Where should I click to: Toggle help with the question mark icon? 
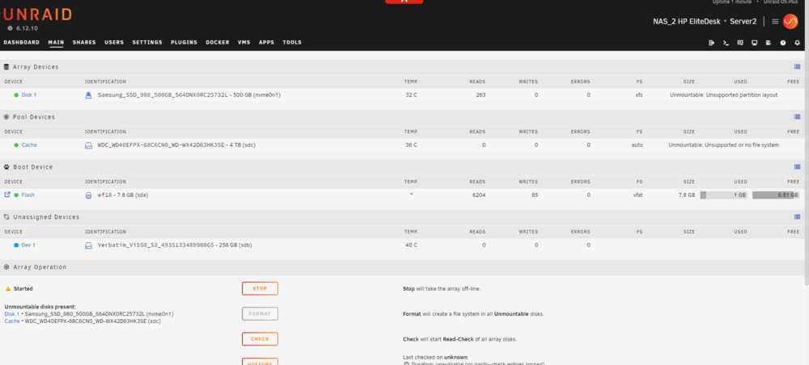tap(782, 43)
